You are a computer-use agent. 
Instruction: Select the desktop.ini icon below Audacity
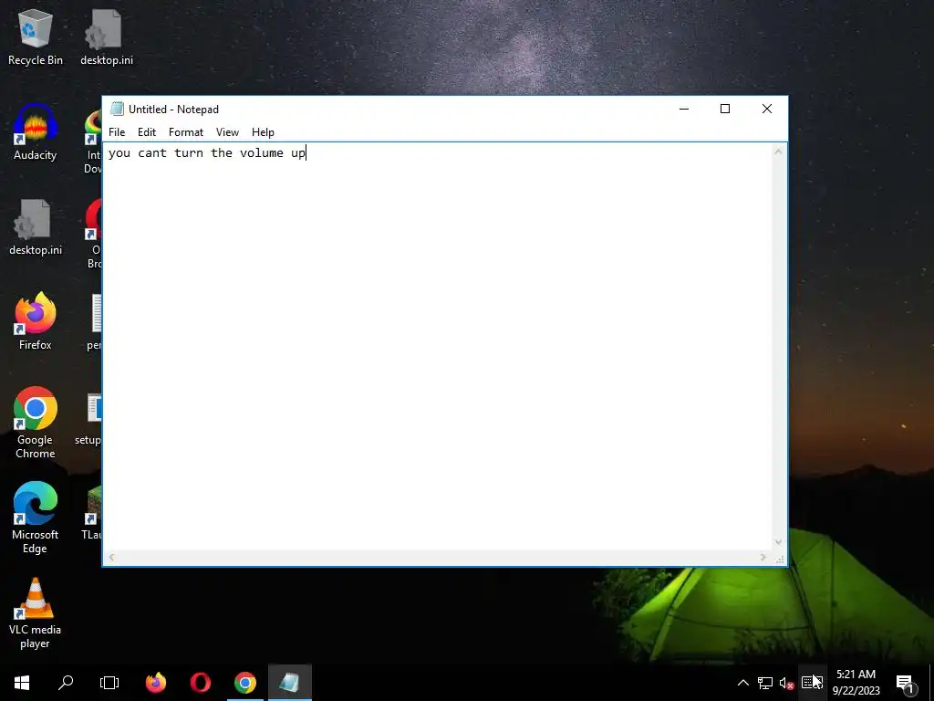point(36,227)
